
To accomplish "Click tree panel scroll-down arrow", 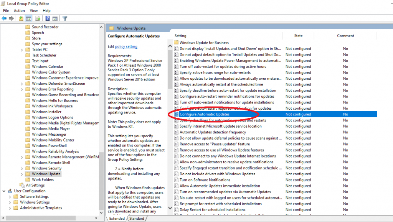I will point(101,213).
